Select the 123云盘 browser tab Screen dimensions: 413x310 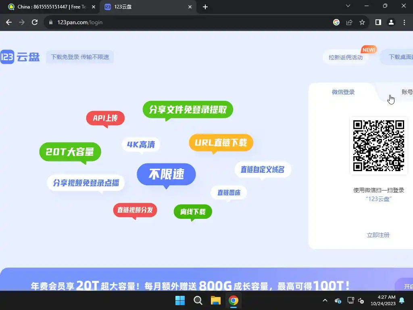point(148,7)
